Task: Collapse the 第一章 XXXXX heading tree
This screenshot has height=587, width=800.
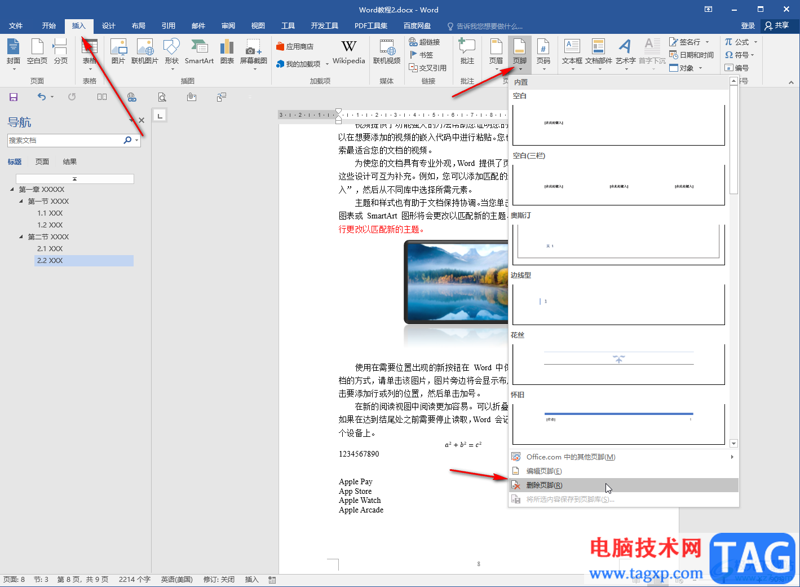Action: [x=12, y=190]
